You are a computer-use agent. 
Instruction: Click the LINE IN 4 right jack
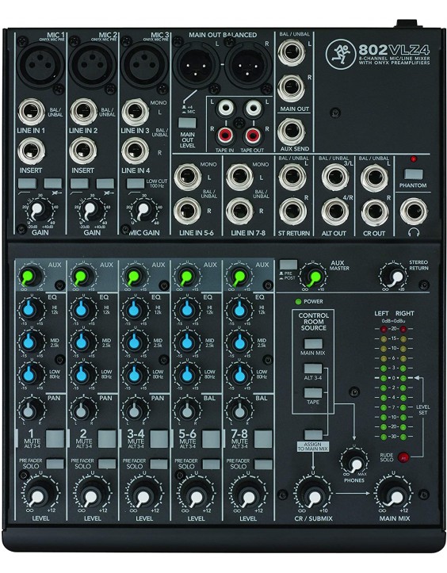coord(136,151)
